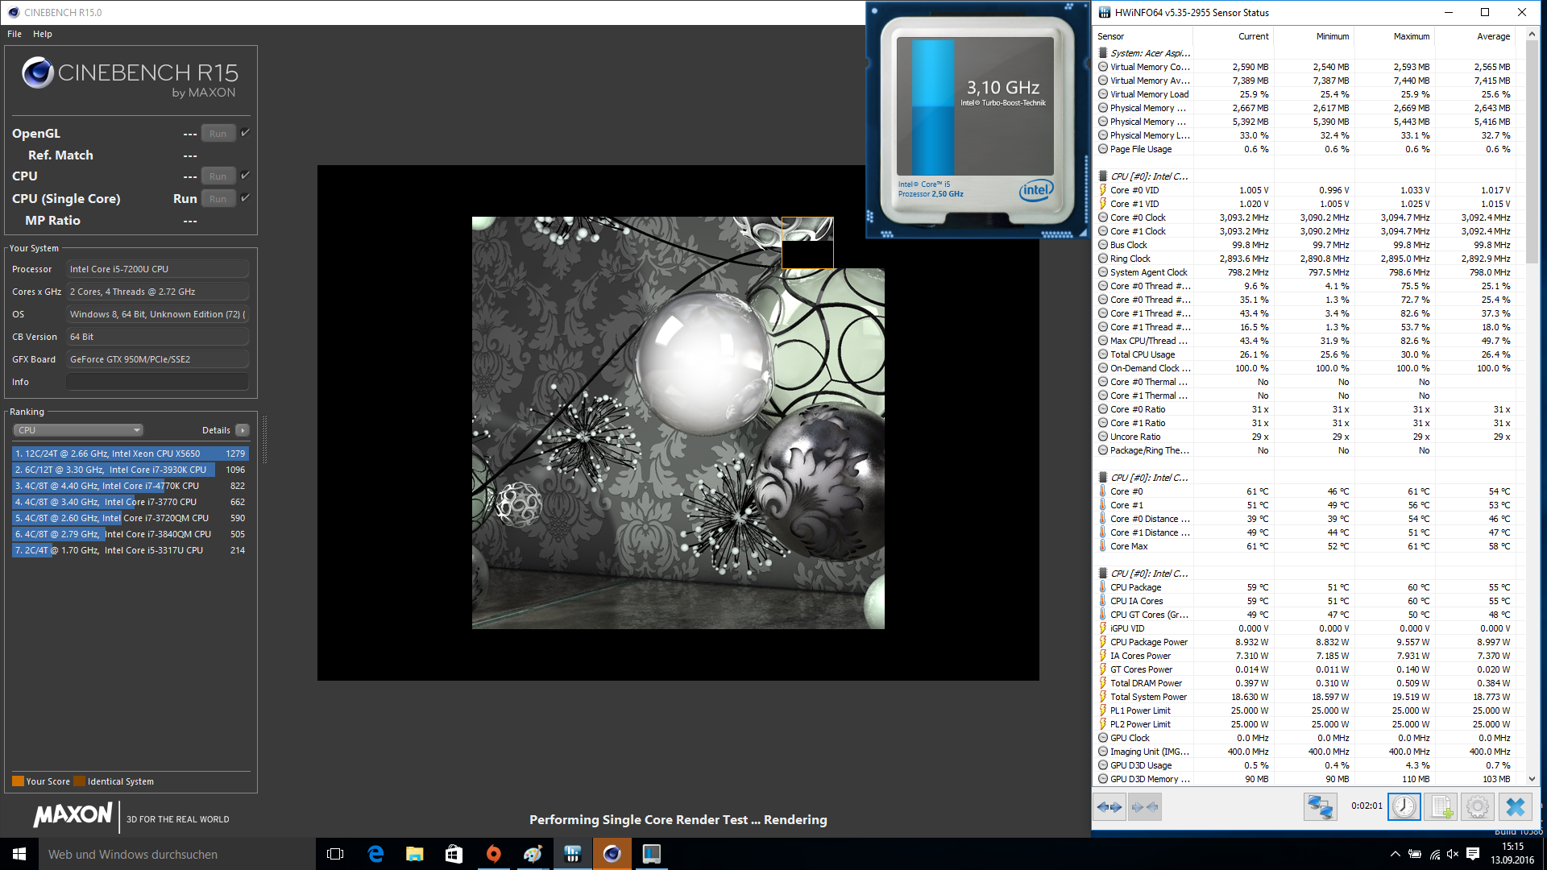Open HWiNFO sensor settings gear icon

[x=1478, y=806]
